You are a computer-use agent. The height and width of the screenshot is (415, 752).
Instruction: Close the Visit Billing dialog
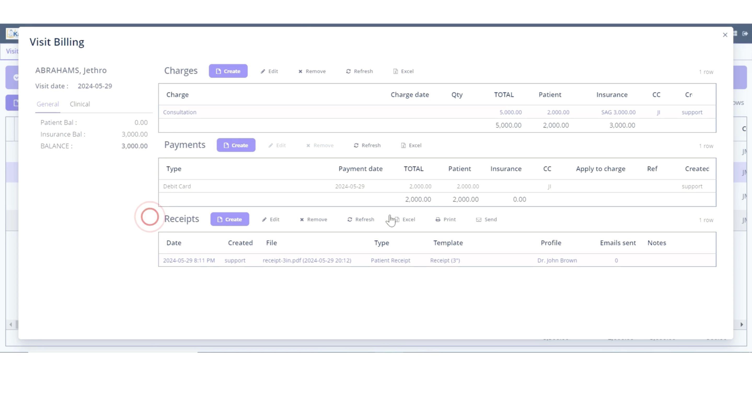tap(725, 35)
